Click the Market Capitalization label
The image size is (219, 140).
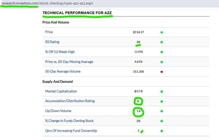click(x=61, y=91)
